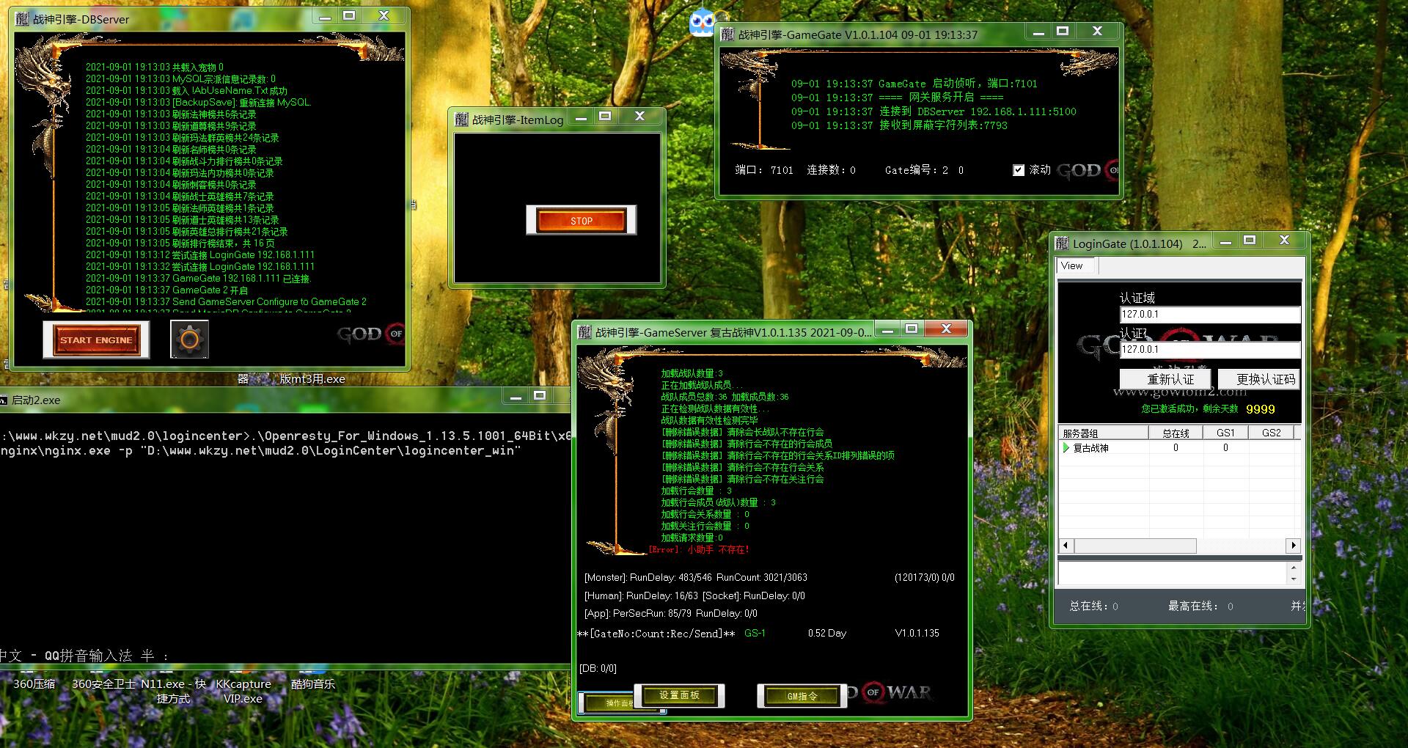Click the 重新认证 button

click(1170, 379)
